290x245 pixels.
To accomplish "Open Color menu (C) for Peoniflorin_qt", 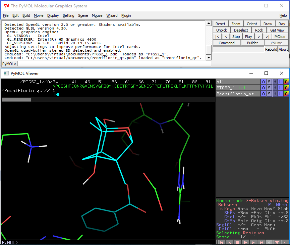I will pos(286,94).
